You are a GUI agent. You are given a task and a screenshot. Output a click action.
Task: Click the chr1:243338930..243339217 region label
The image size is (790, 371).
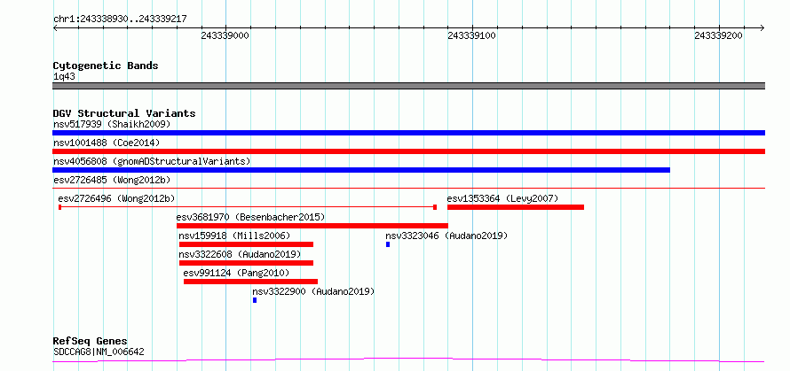click(x=120, y=19)
